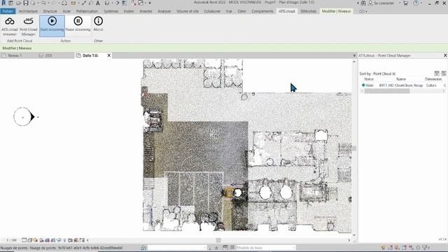Switch to the Vue ribbon tab

[x=229, y=11]
